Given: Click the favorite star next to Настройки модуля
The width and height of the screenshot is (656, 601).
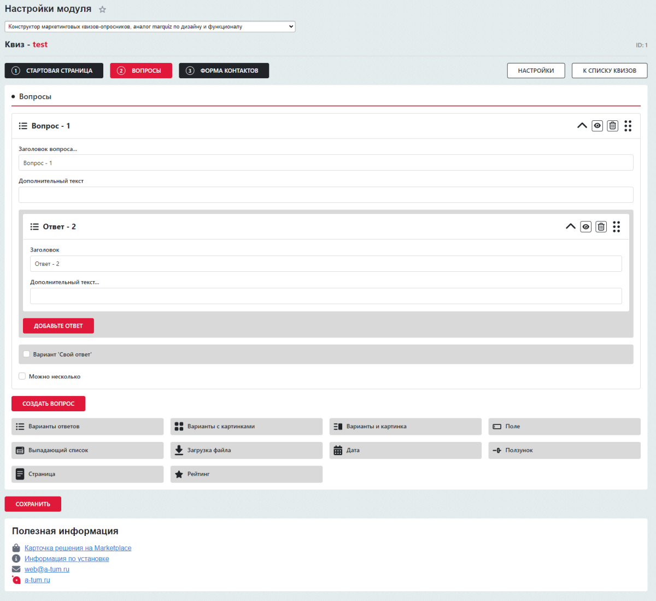Looking at the screenshot, I should point(102,9).
